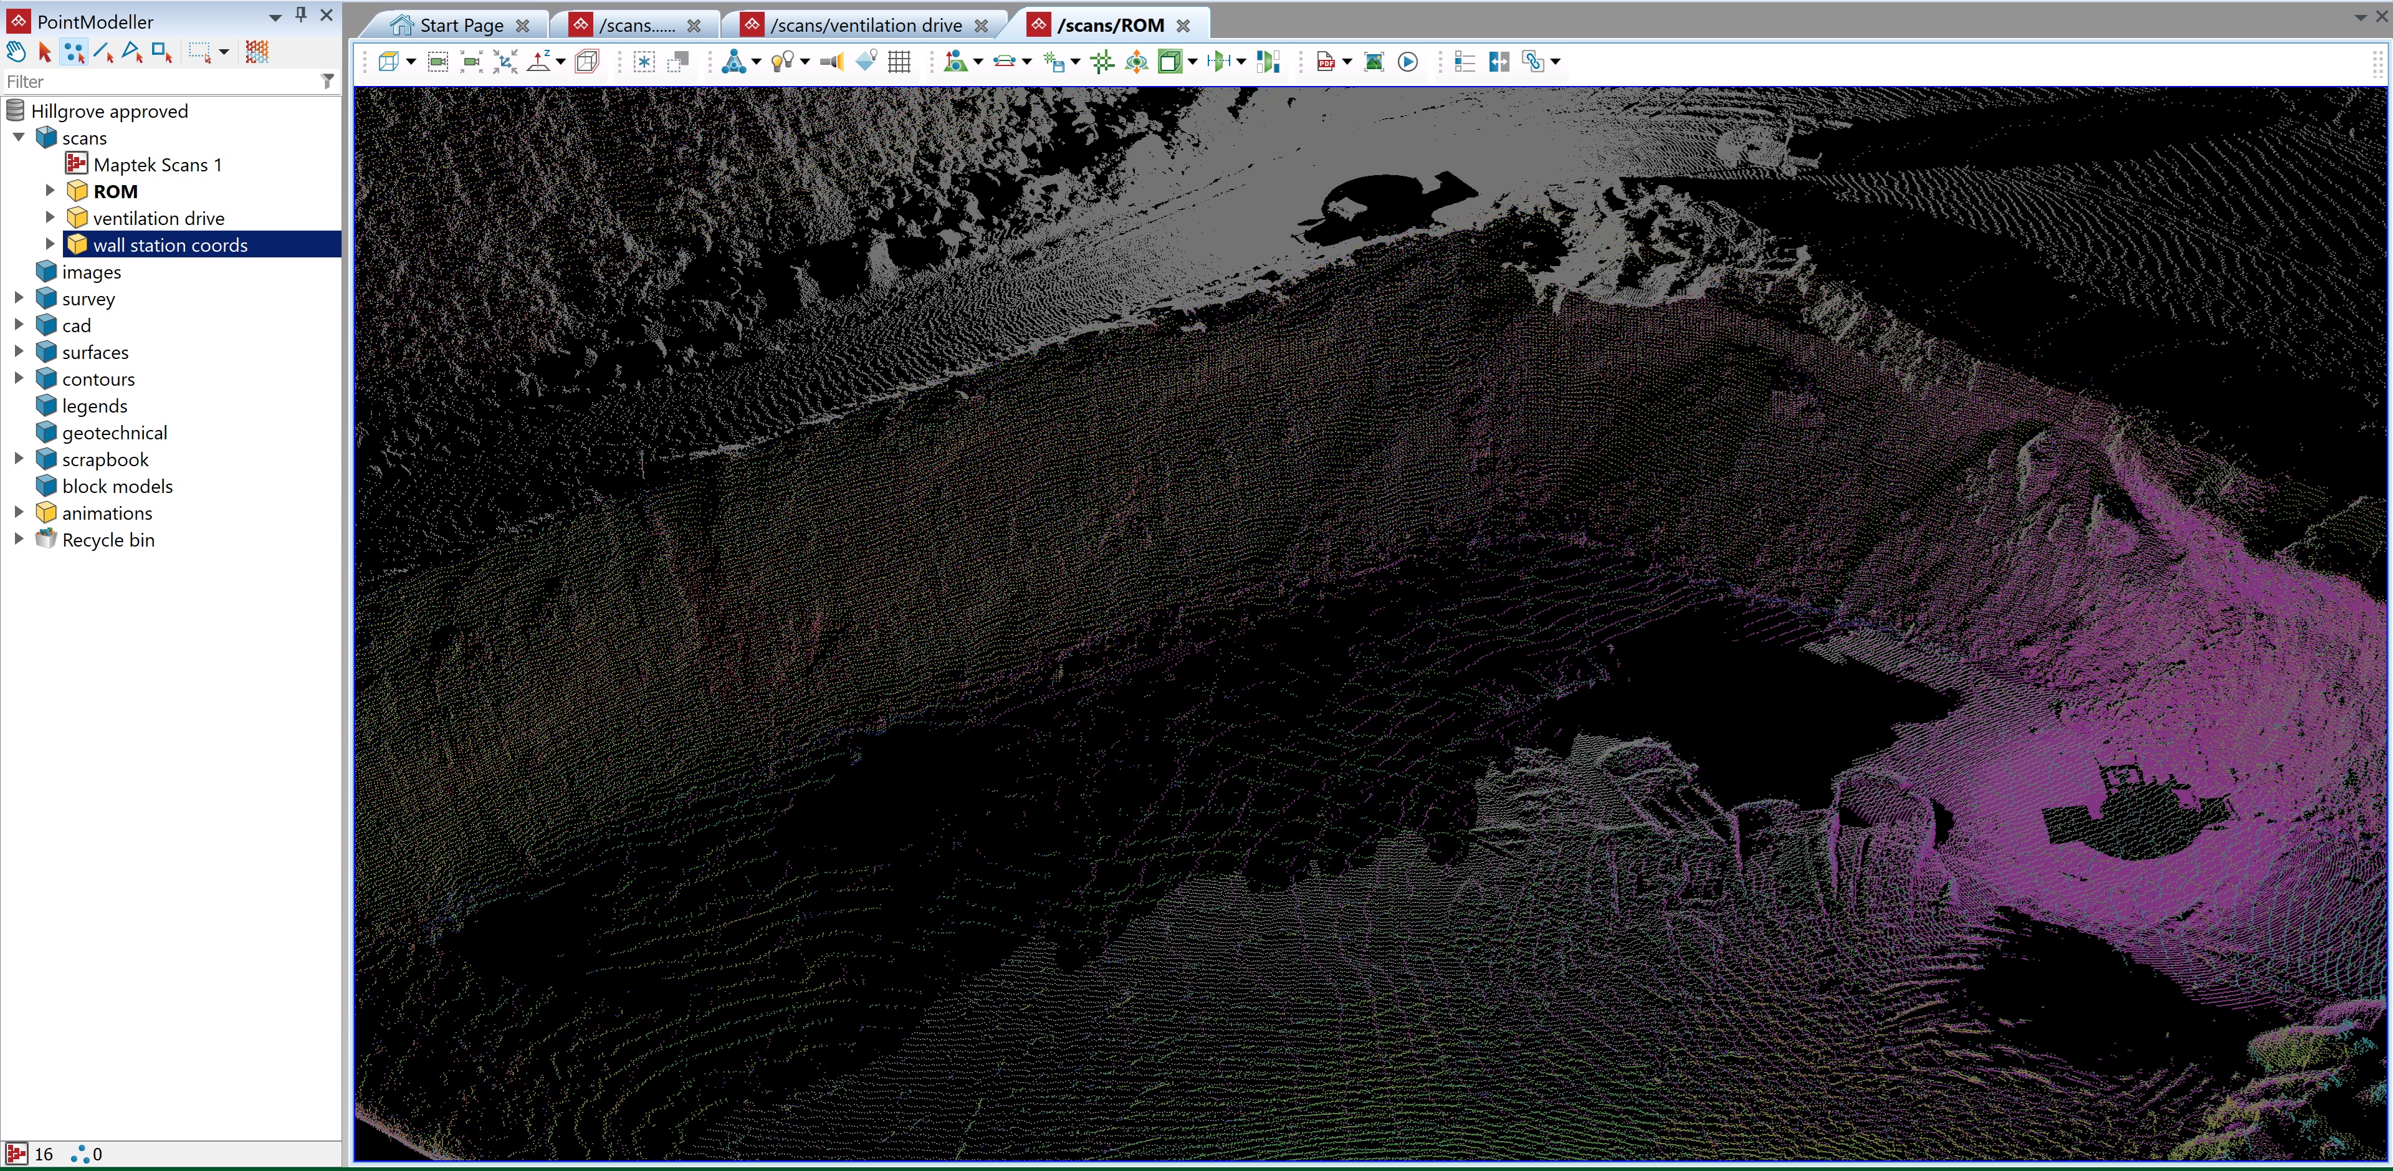The width and height of the screenshot is (2393, 1171).
Task: Click the speaker-shaped toolbar icon
Action: pos(833,62)
